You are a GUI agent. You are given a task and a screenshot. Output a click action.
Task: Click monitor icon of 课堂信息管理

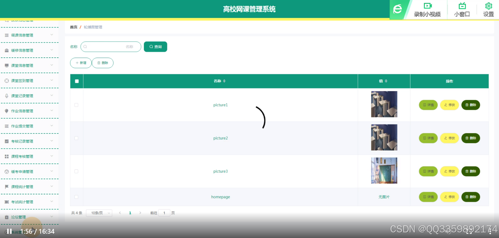6,66
